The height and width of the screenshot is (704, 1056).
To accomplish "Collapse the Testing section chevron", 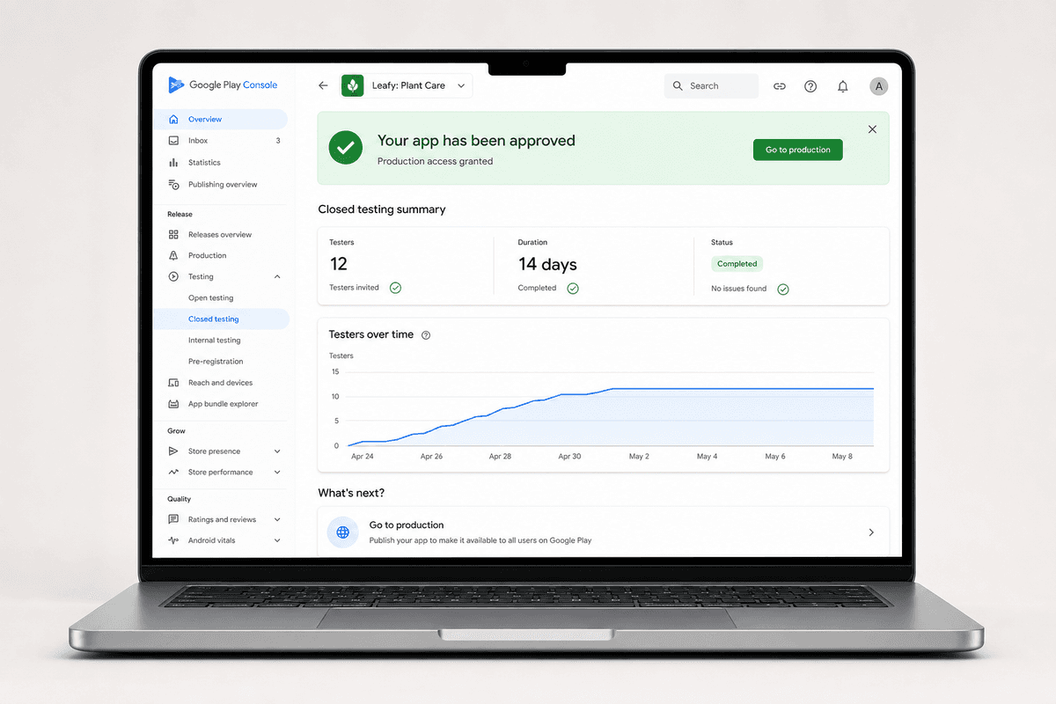I will pyautogui.click(x=277, y=277).
